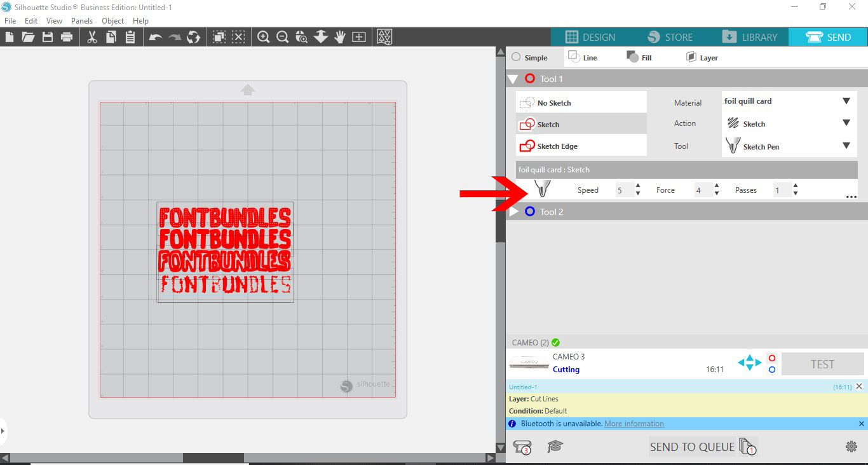Choose the Sketch option
The width and height of the screenshot is (868, 465).
tap(581, 124)
